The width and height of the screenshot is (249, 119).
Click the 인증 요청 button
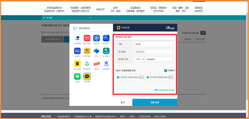155,103
